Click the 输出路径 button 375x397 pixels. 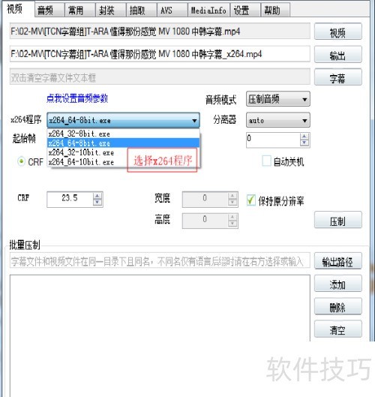[x=338, y=261]
